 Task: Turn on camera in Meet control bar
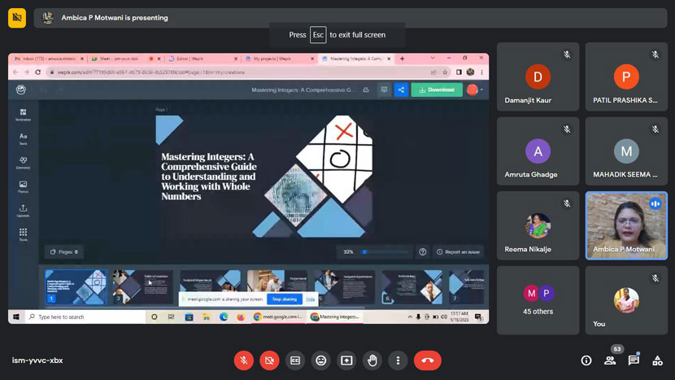point(269,360)
